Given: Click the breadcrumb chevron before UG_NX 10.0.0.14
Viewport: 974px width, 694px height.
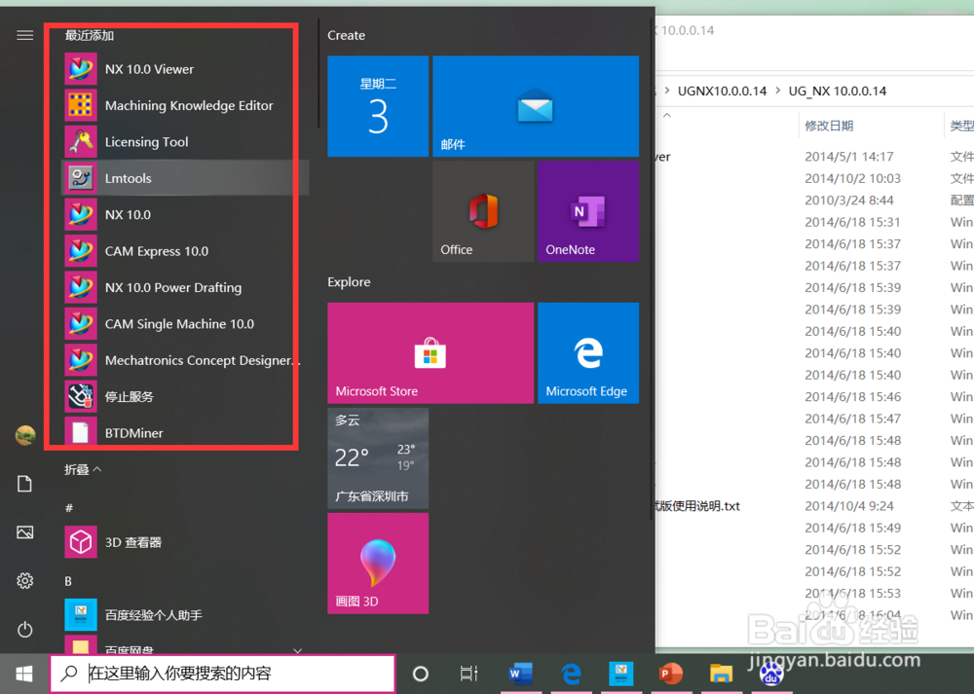Looking at the screenshot, I should pyautogui.click(x=777, y=91).
